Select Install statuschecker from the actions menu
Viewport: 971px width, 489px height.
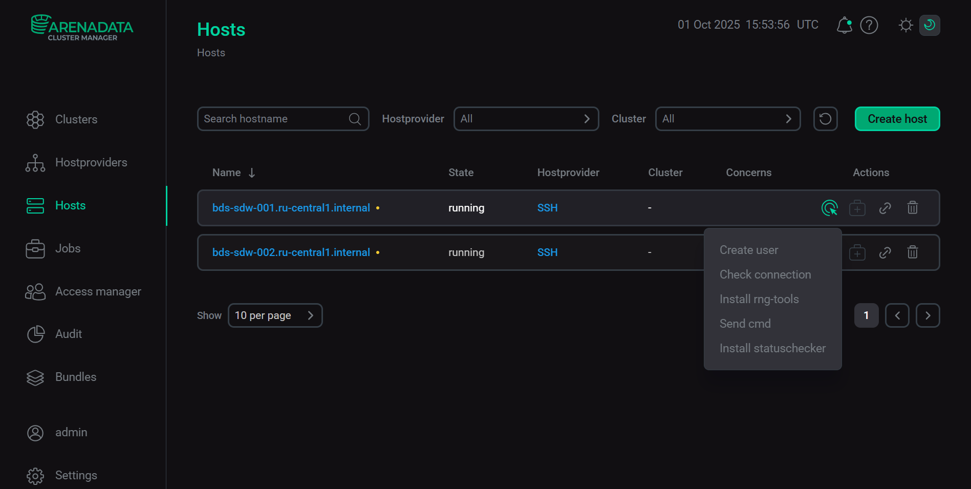(x=772, y=348)
